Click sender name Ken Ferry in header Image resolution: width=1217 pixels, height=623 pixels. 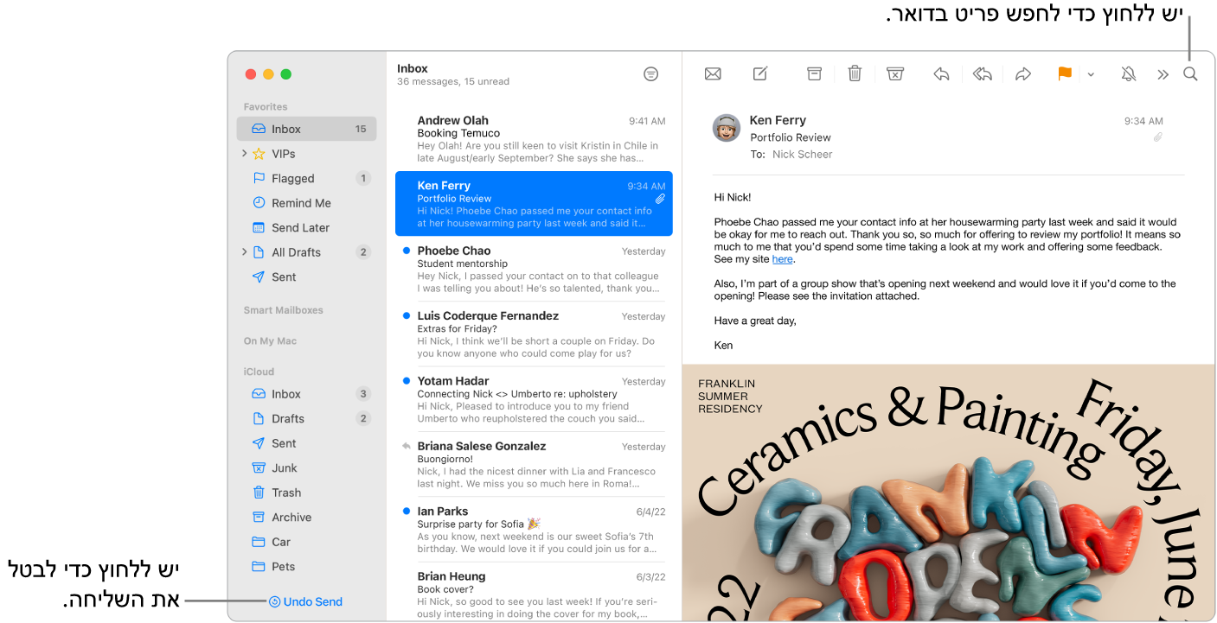click(x=778, y=120)
